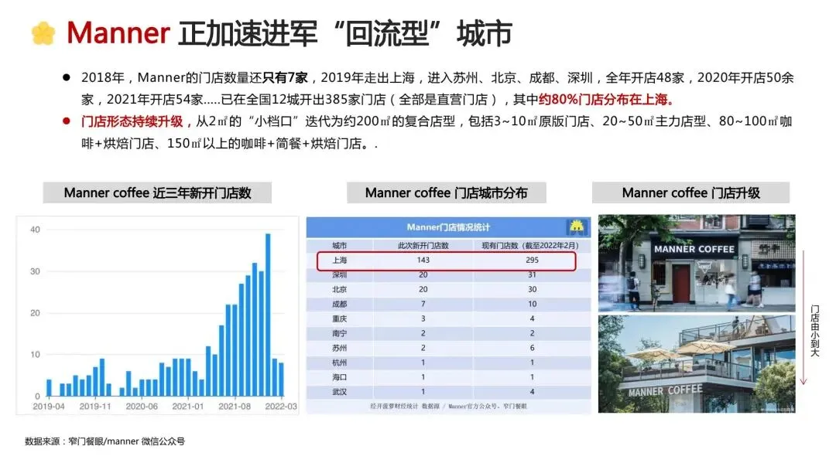
Task: Click the '武汉' city cell
Action: (x=339, y=392)
